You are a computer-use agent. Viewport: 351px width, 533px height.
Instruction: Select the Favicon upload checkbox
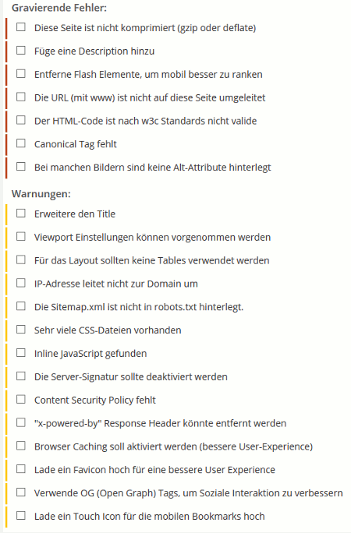[21, 469]
